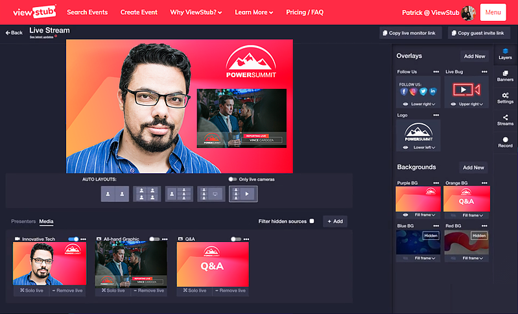Select the four-person grid auto layout
Viewport: 518px width, 314px height.
pos(147,194)
